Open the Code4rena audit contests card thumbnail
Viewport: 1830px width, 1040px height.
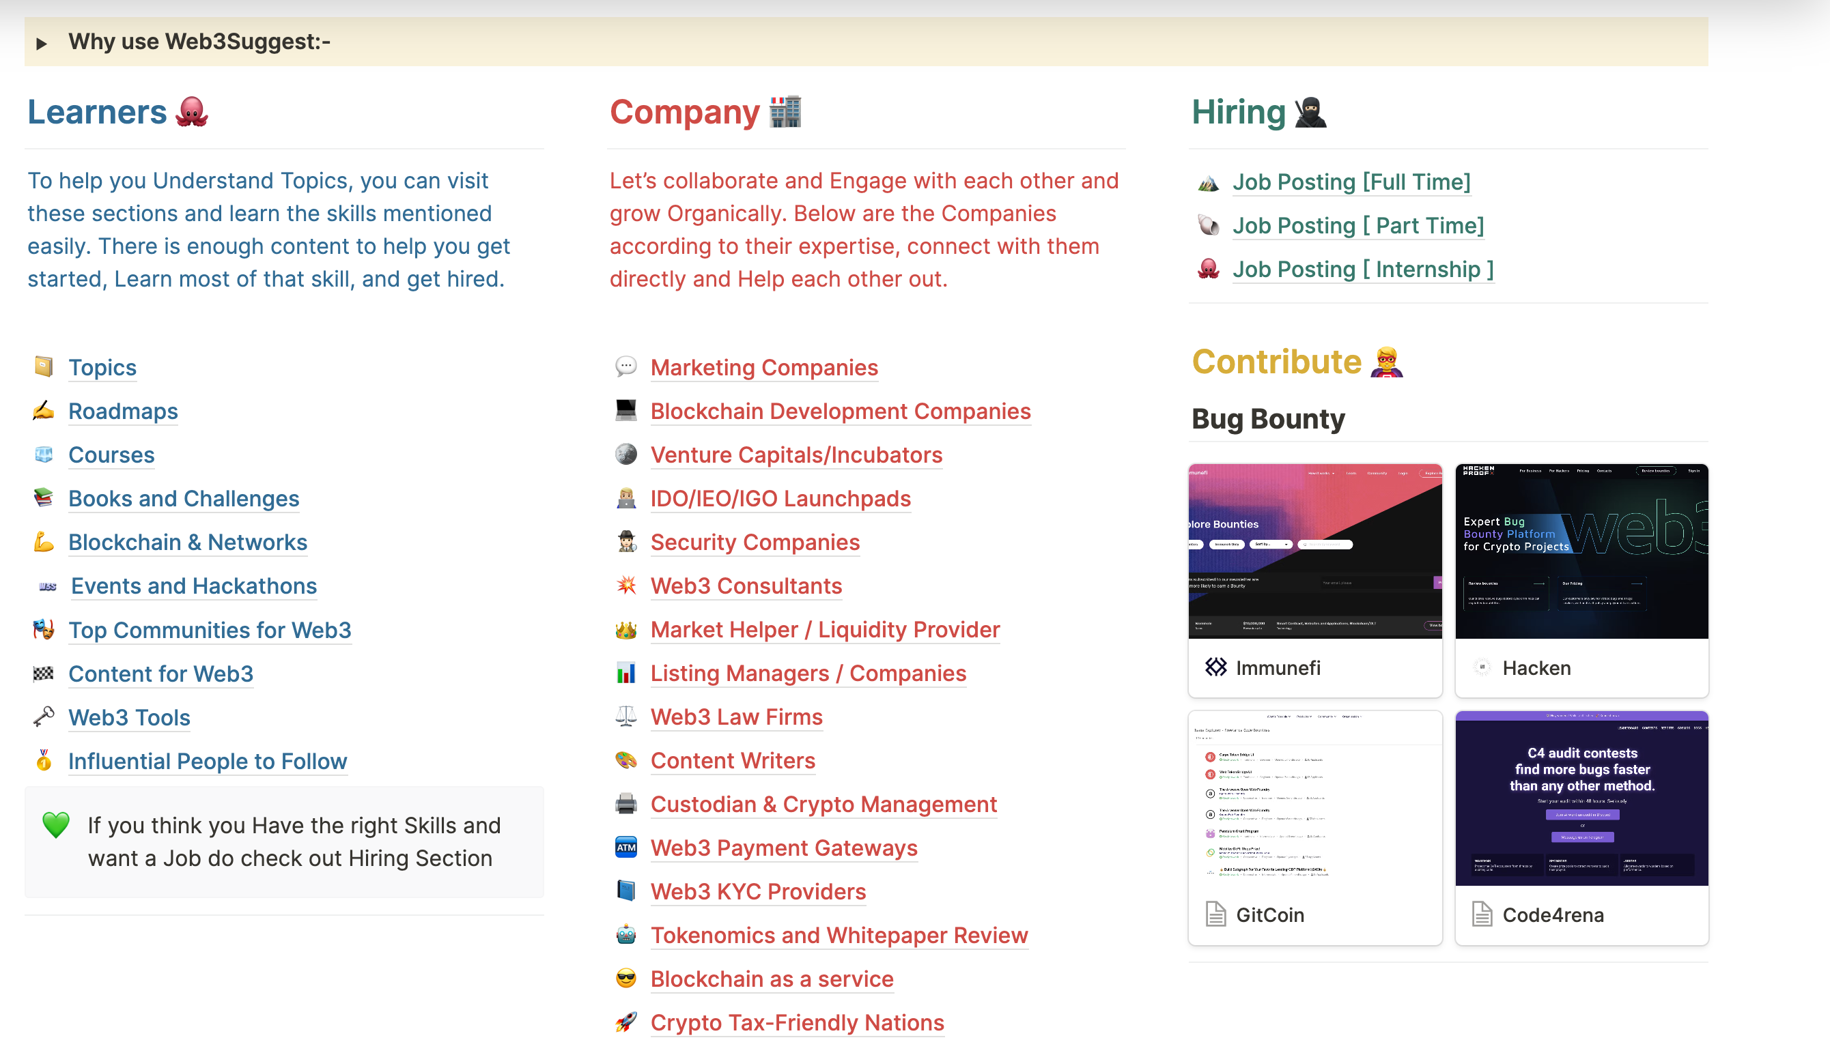[1581, 798]
